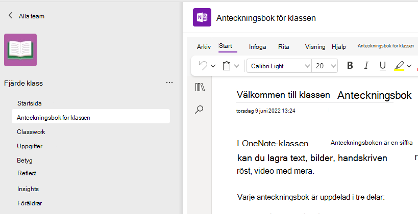This screenshot has height=214, width=418.
Task: Open Classwork in the sidebar
Action: [x=31, y=132]
